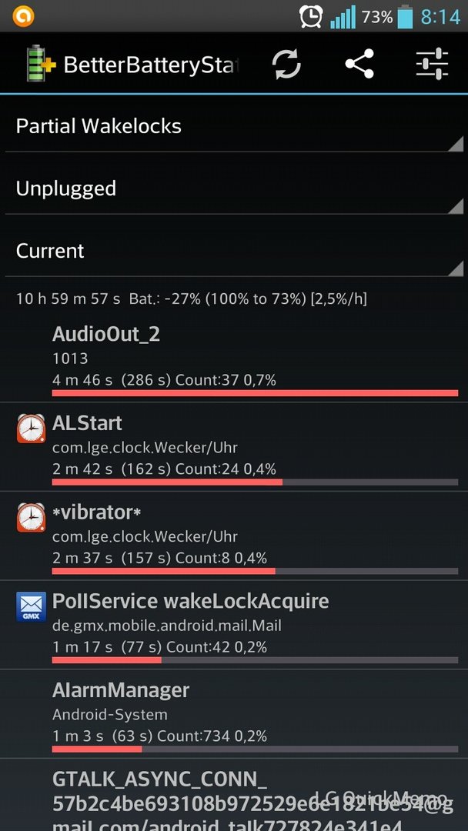Tap the clock icon beside ALStart
Screen dimensions: 468x831
coord(32,429)
